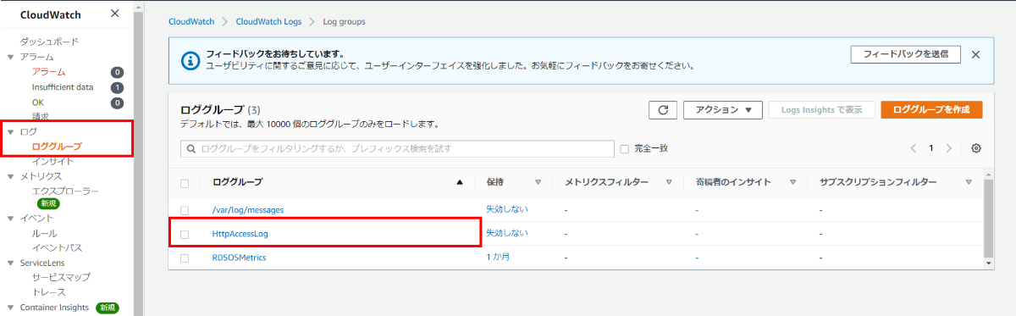Click the search magnifier icon
Viewport: 1016px width, 316px height.
(191, 148)
